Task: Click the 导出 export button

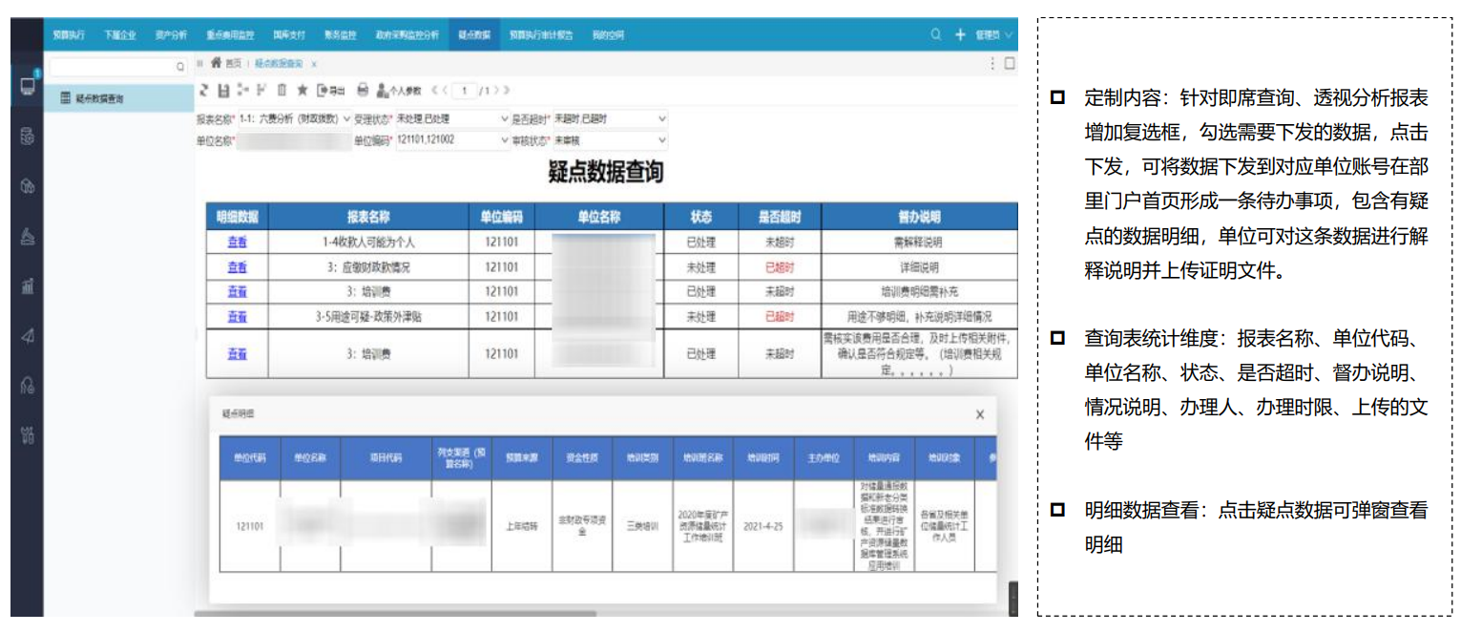Action: 331,90
